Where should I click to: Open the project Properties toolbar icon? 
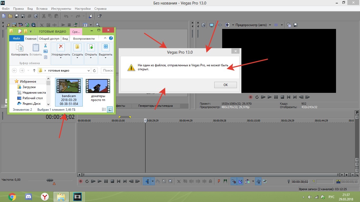click(x=36, y=16)
